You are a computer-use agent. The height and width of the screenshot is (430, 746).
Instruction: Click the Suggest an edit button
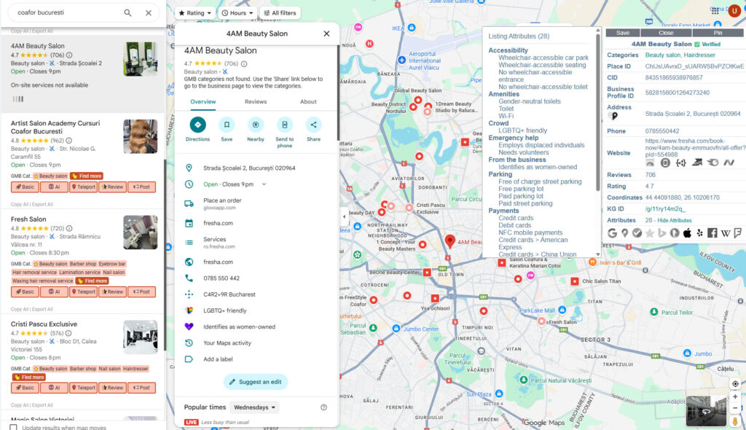(x=256, y=382)
